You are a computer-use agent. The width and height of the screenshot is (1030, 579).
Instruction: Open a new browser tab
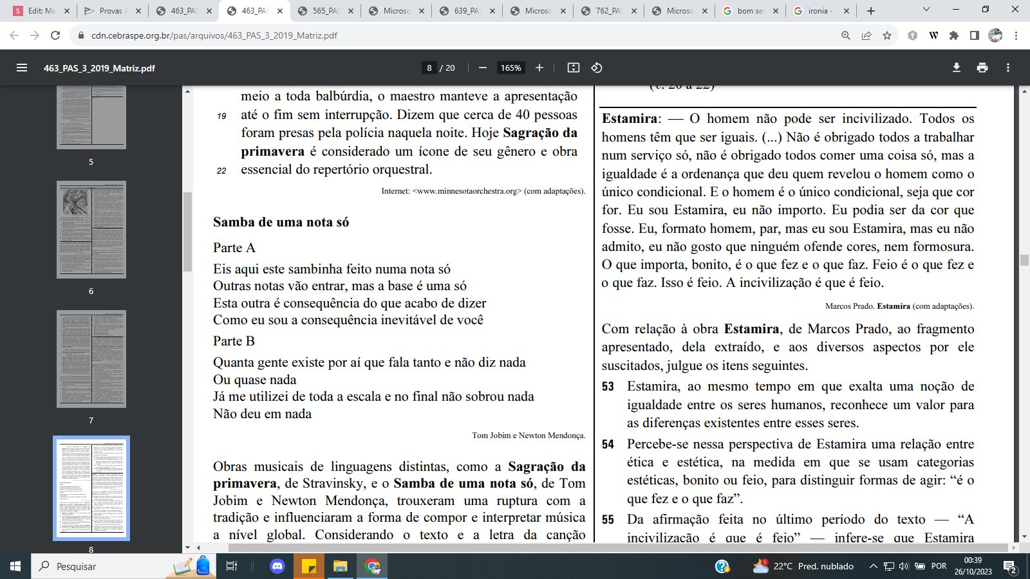871,11
